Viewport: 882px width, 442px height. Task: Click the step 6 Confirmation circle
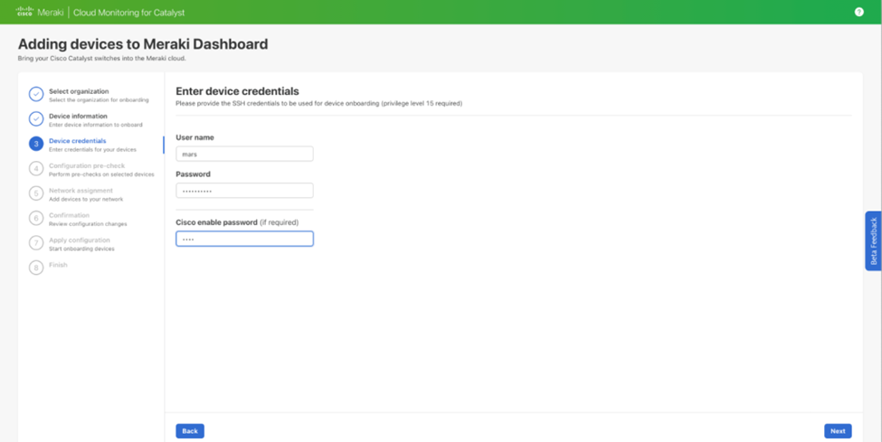[36, 218]
